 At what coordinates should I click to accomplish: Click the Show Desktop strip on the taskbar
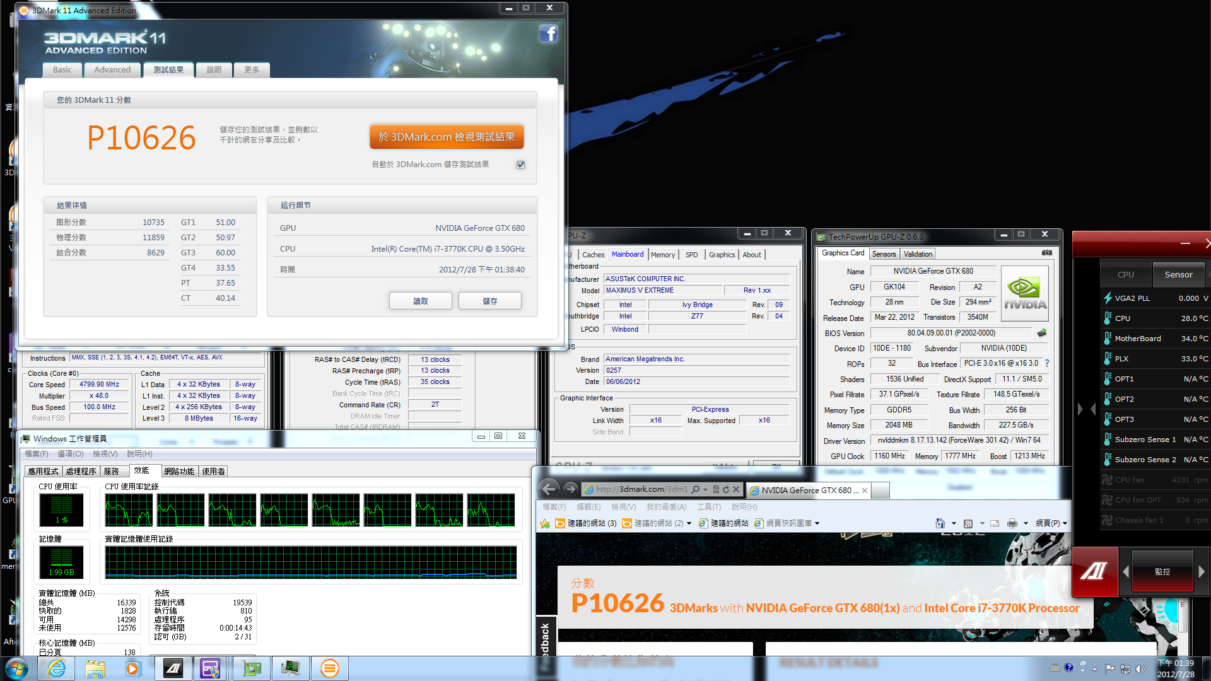[1206, 668]
